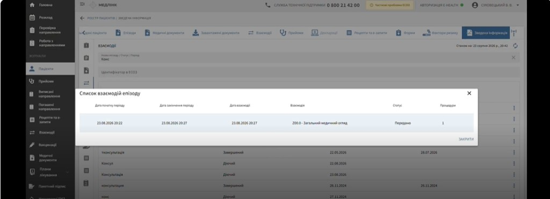Click date 28.07.2026 in background table
Image resolution: width=550 pixels, height=199 pixels.
coord(429,152)
